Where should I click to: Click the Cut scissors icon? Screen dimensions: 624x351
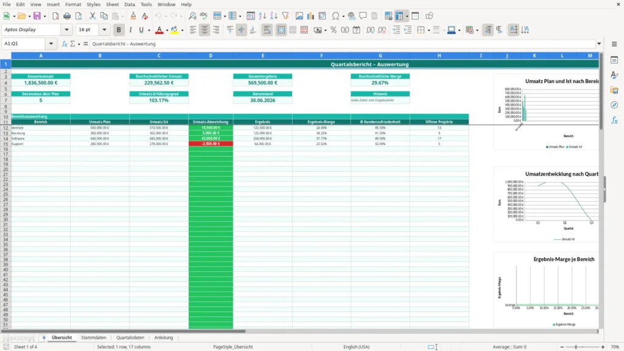93,16
